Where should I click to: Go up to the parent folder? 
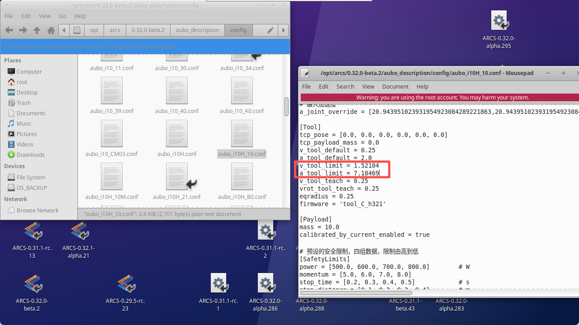37,30
